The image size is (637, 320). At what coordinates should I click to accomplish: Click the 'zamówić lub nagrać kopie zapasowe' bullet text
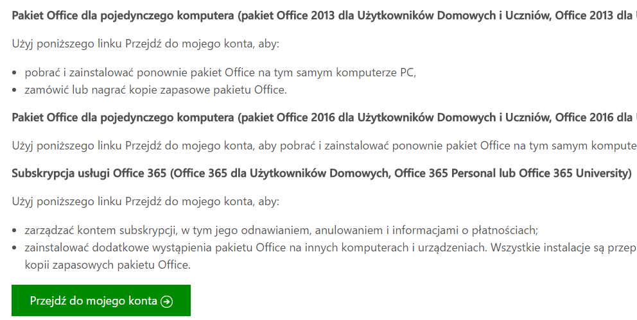pos(155,90)
